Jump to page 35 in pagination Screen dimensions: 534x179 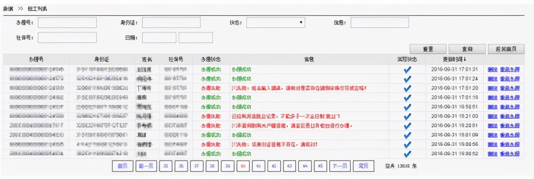pos(166,166)
